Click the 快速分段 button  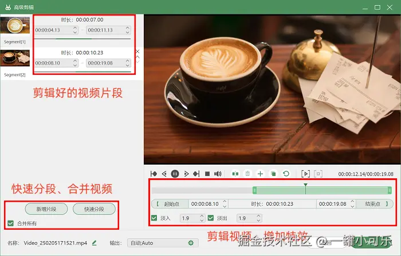94,209
